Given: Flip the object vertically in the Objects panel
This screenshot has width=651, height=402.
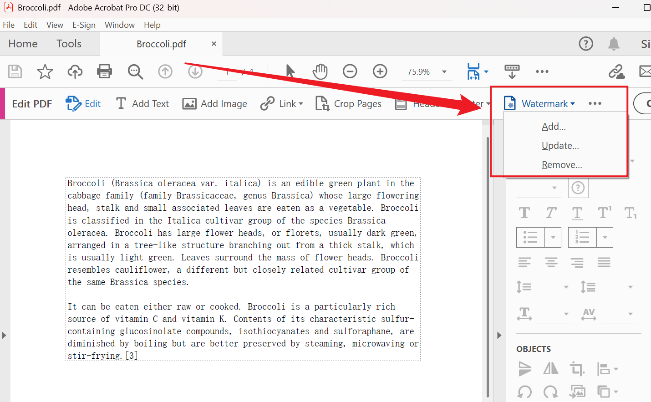Looking at the screenshot, I should pos(525,368).
